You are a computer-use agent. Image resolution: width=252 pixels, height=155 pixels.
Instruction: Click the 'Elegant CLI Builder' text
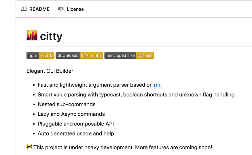click(50, 71)
